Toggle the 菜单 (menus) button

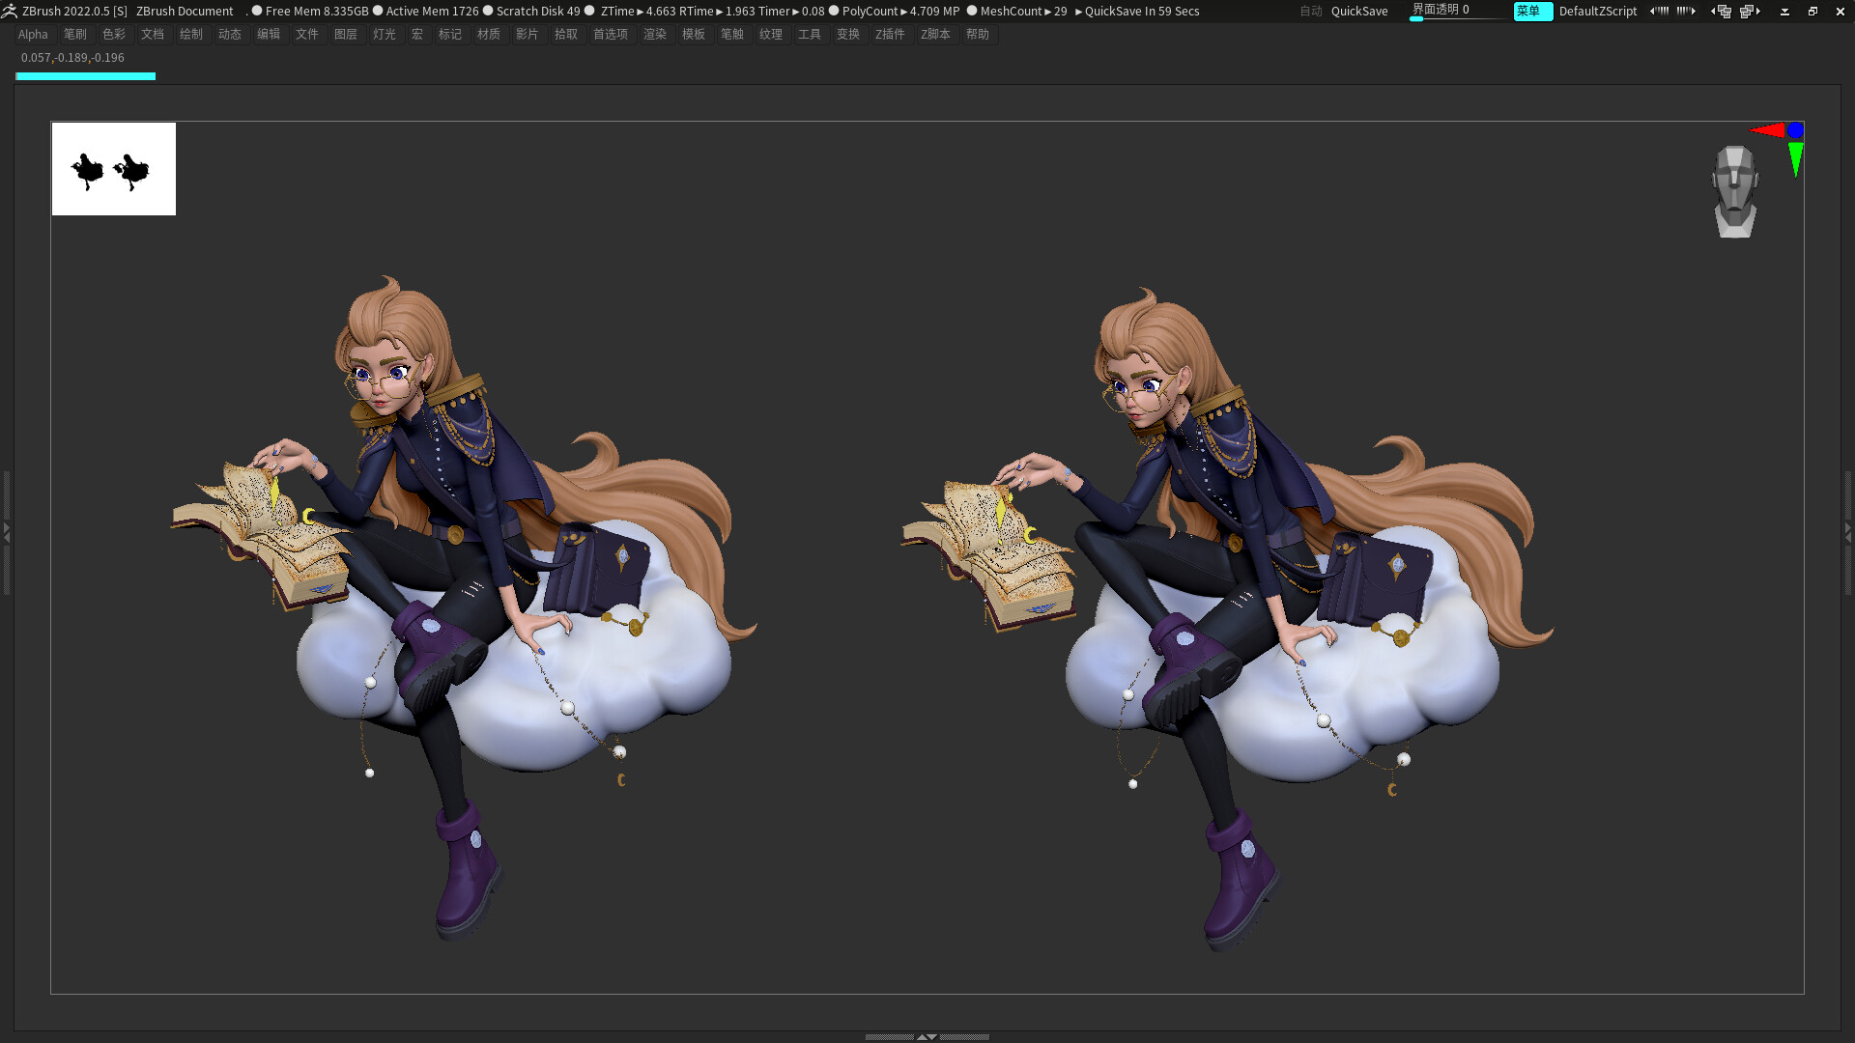click(1532, 12)
